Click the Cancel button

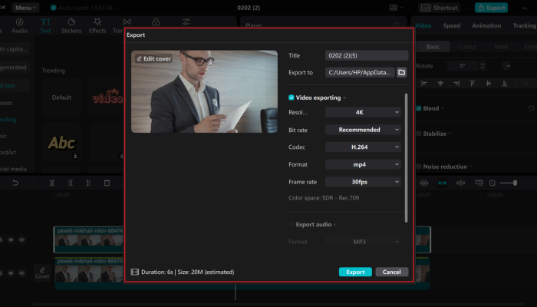point(391,272)
